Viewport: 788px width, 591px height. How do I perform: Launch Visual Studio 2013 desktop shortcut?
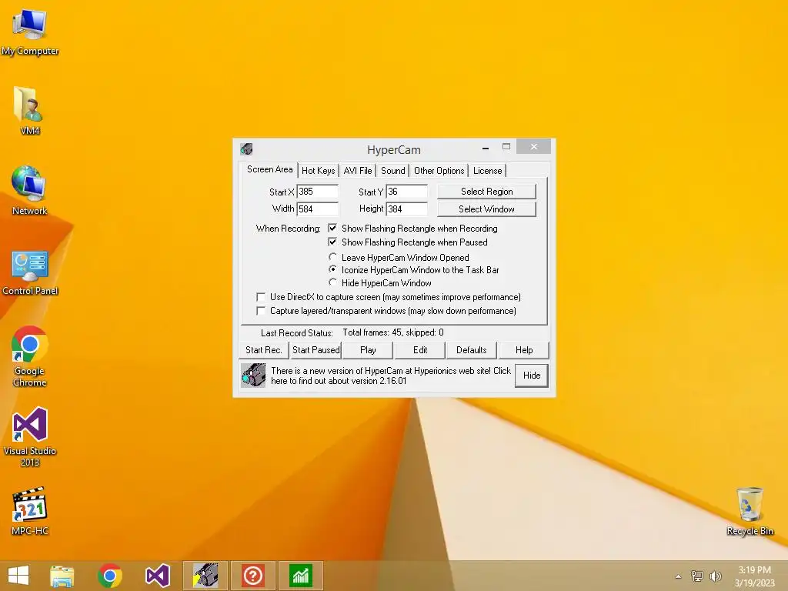click(30, 436)
